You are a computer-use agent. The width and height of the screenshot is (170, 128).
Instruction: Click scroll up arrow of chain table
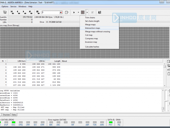tap(165, 64)
